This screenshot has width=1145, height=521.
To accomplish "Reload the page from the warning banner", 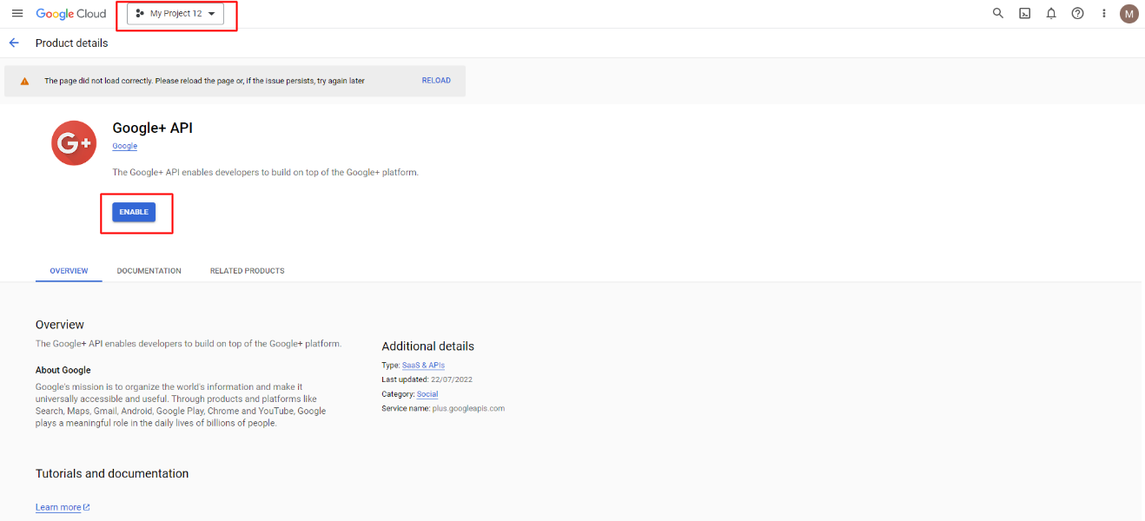I will [436, 81].
